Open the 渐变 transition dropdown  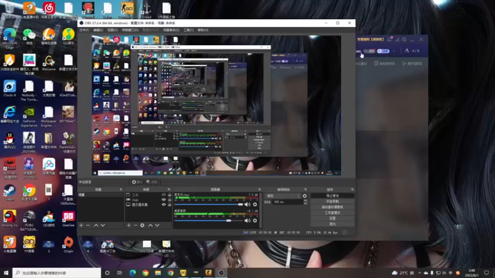[283, 196]
